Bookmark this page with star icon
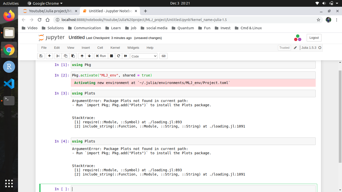 (x=318, y=20)
